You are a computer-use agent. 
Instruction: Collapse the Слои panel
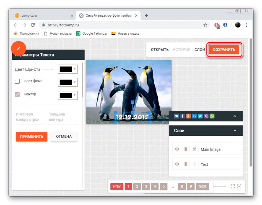pyautogui.click(x=235, y=131)
